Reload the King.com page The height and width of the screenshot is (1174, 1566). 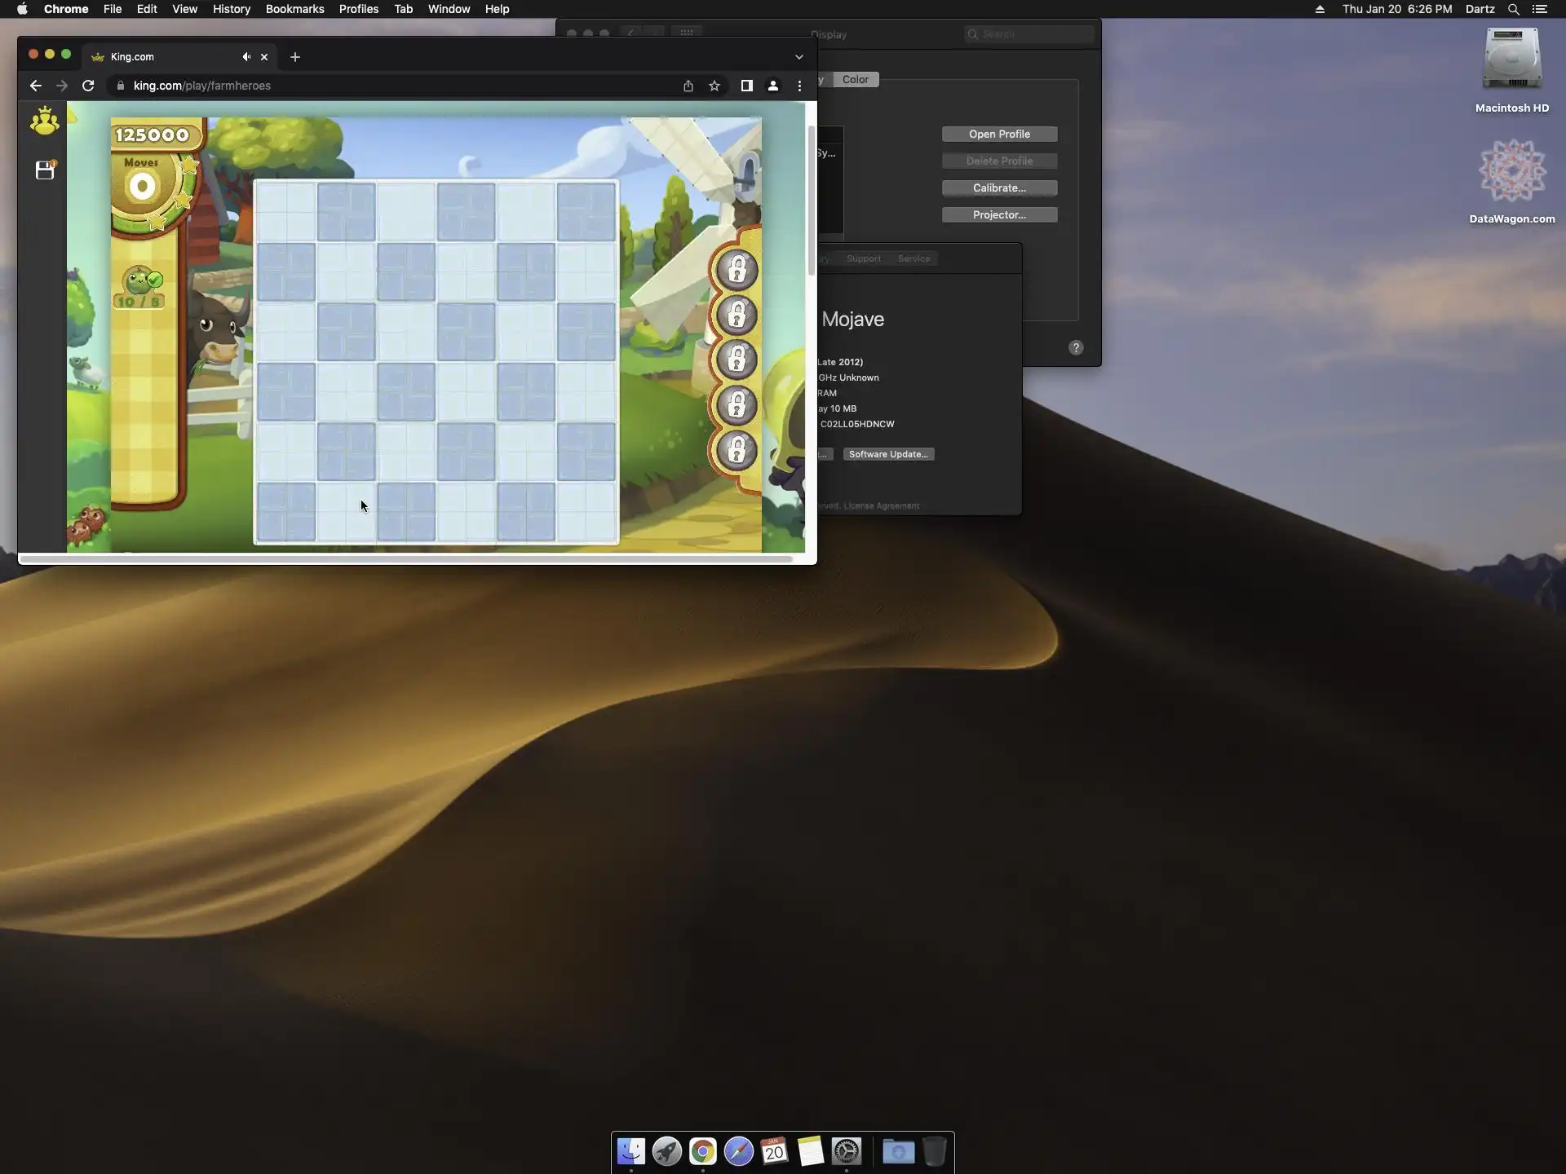pos(88,86)
